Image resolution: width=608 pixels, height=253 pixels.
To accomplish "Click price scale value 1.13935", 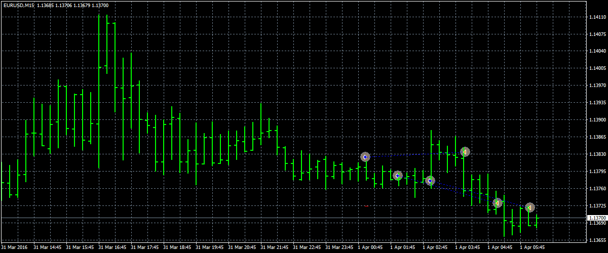I will coord(597,103).
